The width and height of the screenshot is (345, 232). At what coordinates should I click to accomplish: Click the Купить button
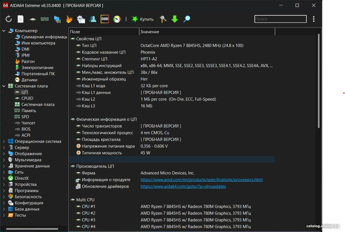tap(143, 19)
